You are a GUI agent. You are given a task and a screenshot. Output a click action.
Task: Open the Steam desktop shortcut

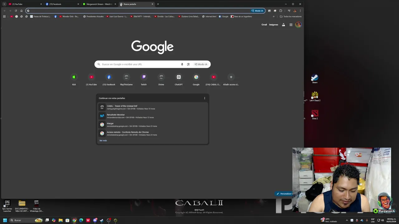click(x=315, y=79)
